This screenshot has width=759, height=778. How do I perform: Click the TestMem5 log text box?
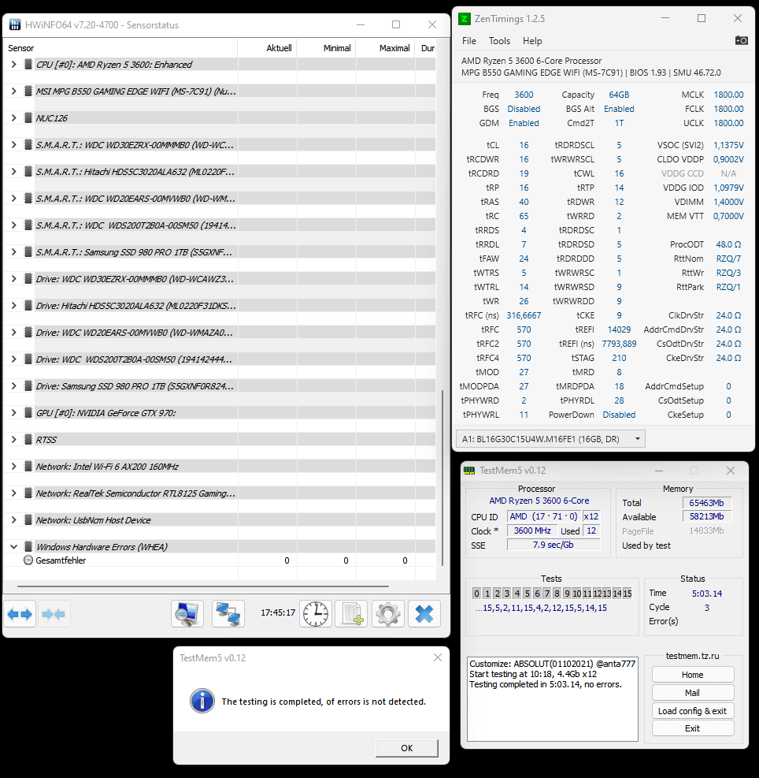click(x=552, y=699)
